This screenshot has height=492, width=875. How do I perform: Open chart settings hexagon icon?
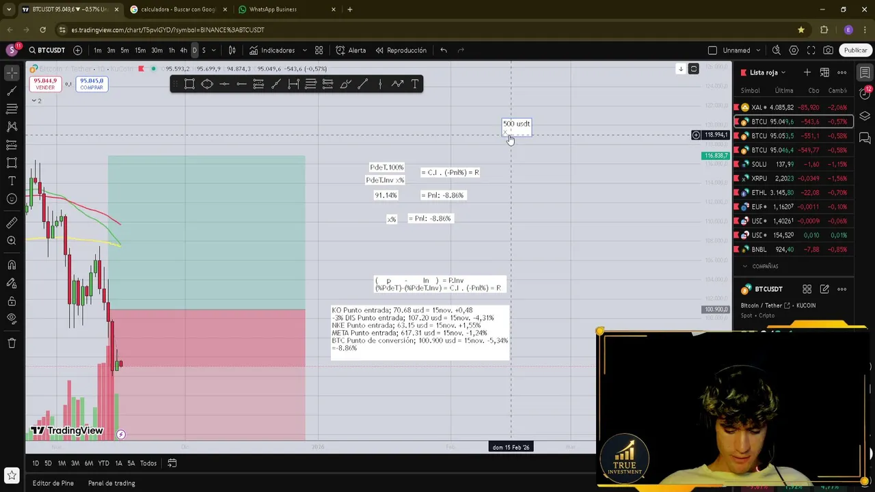click(x=794, y=50)
